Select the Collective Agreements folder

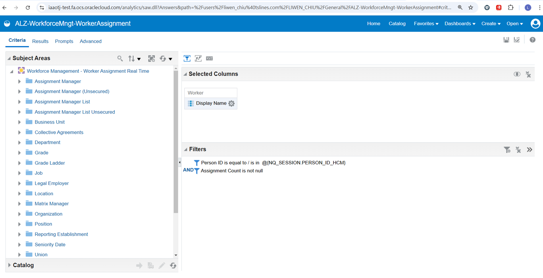[x=59, y=132]
